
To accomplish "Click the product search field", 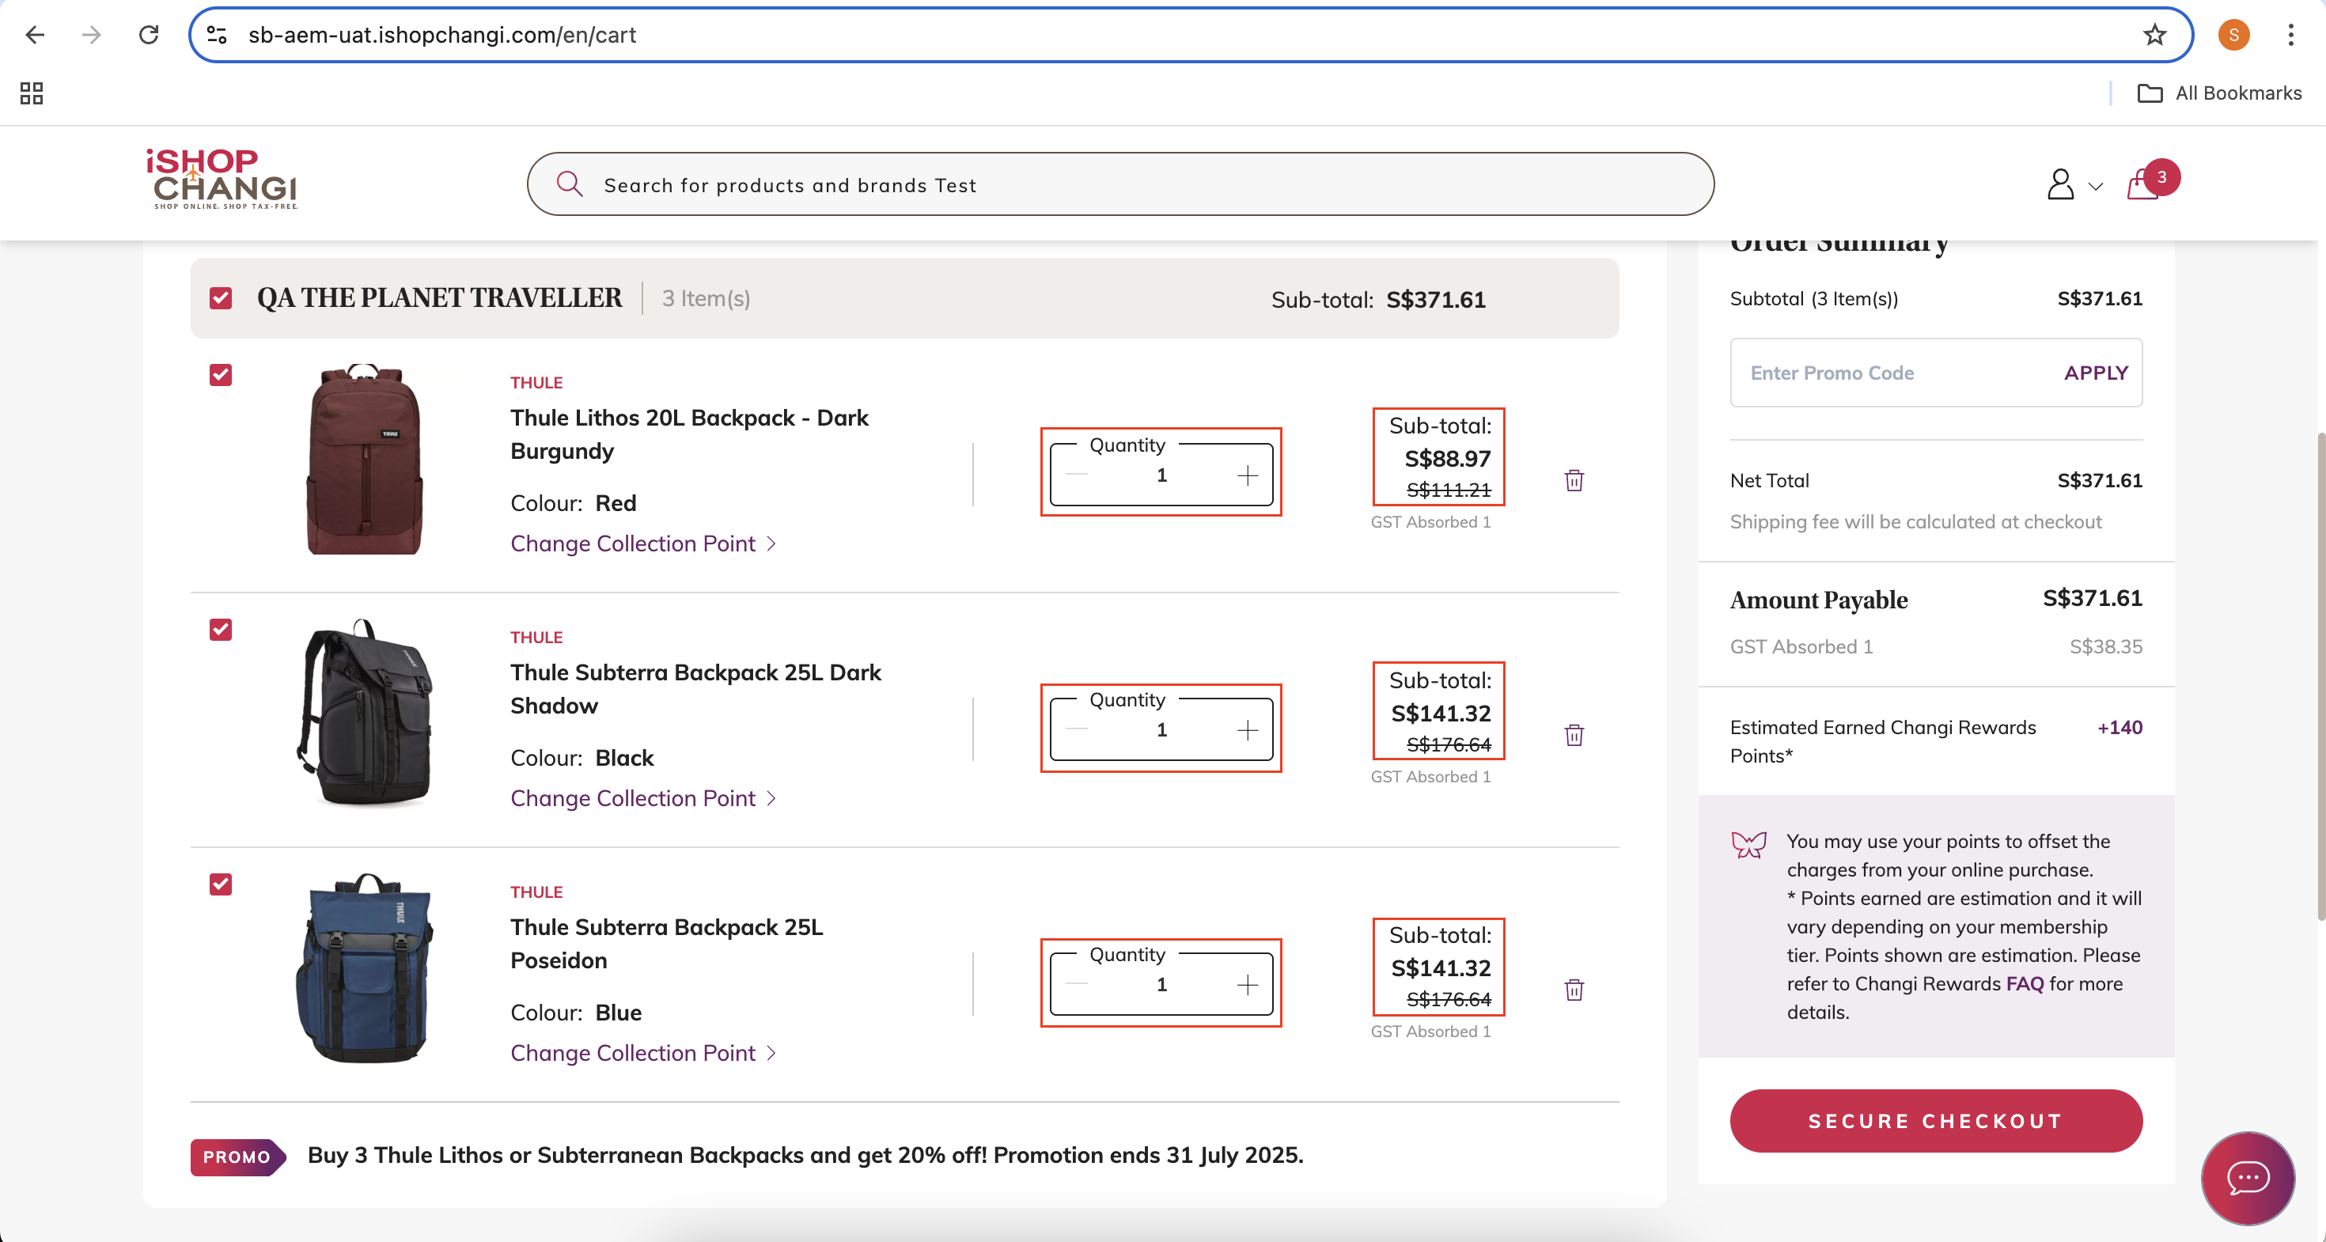I will pyautogui.click(x=1119, y=184).
